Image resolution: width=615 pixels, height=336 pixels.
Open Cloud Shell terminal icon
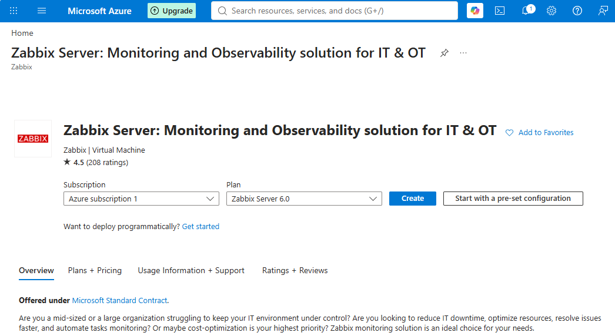pyautogui.click(x=500, y=11)
